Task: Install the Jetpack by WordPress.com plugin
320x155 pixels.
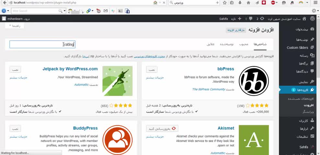Action: coord(15,69)
